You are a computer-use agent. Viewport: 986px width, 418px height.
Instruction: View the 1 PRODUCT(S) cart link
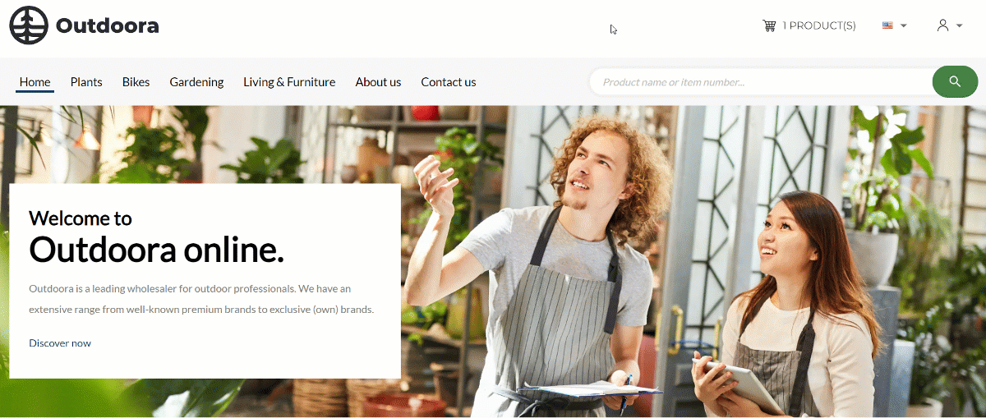(819, 26)
